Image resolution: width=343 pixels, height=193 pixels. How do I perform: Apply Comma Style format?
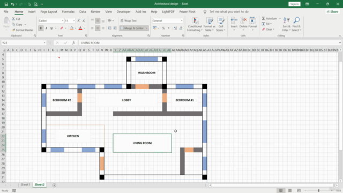[x=169, y=28]
